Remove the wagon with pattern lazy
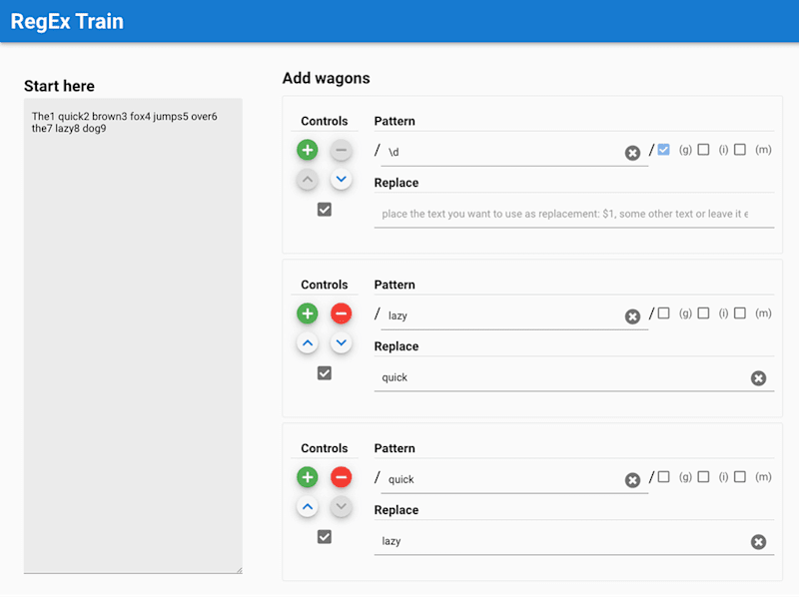This screenshot has width=799, height=599. (341, 313)
